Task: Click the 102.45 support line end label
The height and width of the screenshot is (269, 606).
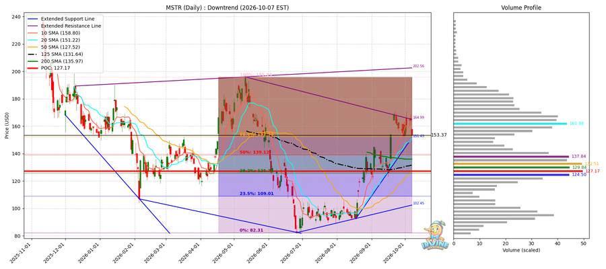Action: (419, 203)
